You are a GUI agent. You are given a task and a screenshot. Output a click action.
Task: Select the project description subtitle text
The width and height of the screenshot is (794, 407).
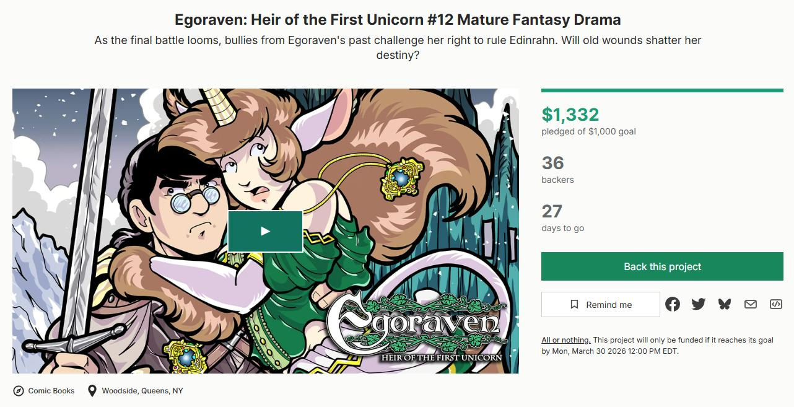pyautogui.click(x=398, y=48)
